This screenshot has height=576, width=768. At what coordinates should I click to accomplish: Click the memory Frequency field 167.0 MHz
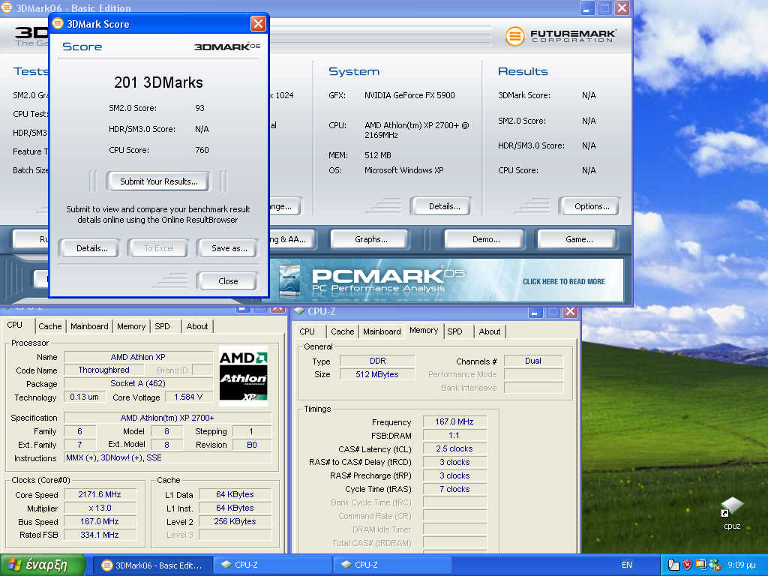coord(454,421)
